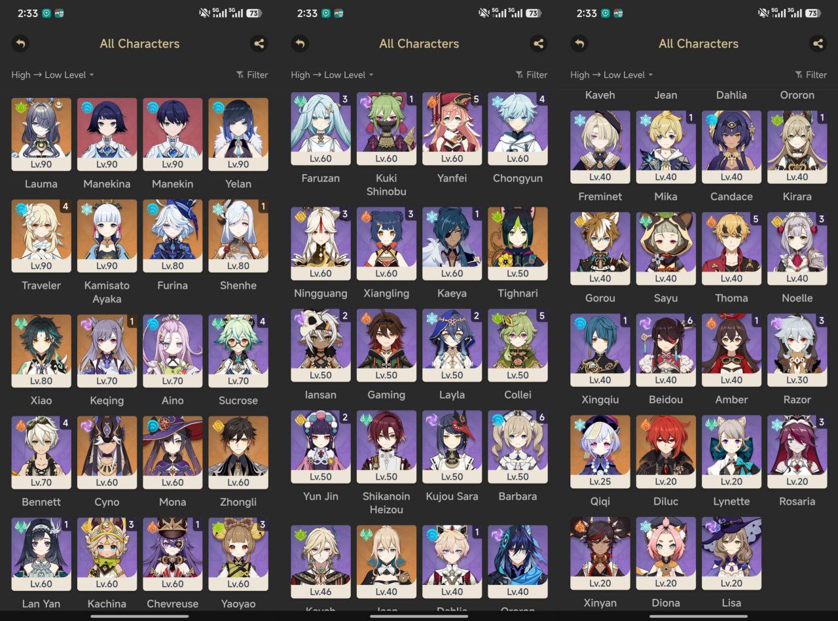The width and height of the screenshot is (838, 621).
Task: Select the Kamisato Ayaka portrait
Action: 107,236
